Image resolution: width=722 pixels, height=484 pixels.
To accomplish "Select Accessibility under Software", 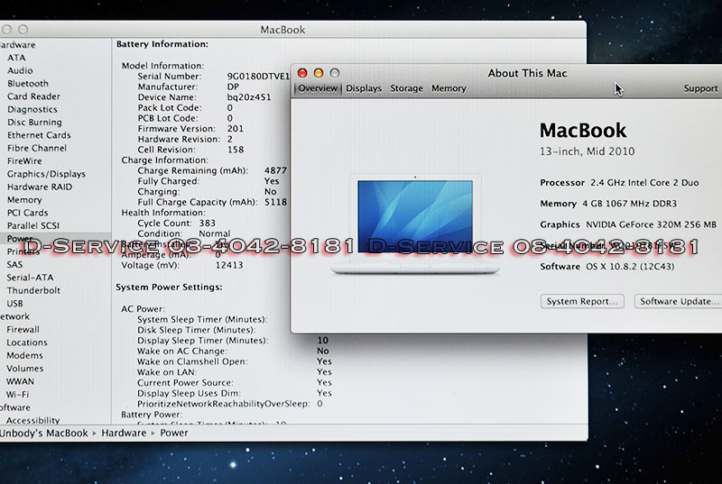I will 32,420.
